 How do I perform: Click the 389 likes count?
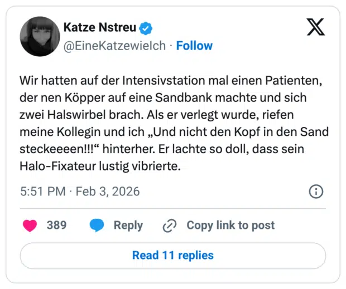56,226
